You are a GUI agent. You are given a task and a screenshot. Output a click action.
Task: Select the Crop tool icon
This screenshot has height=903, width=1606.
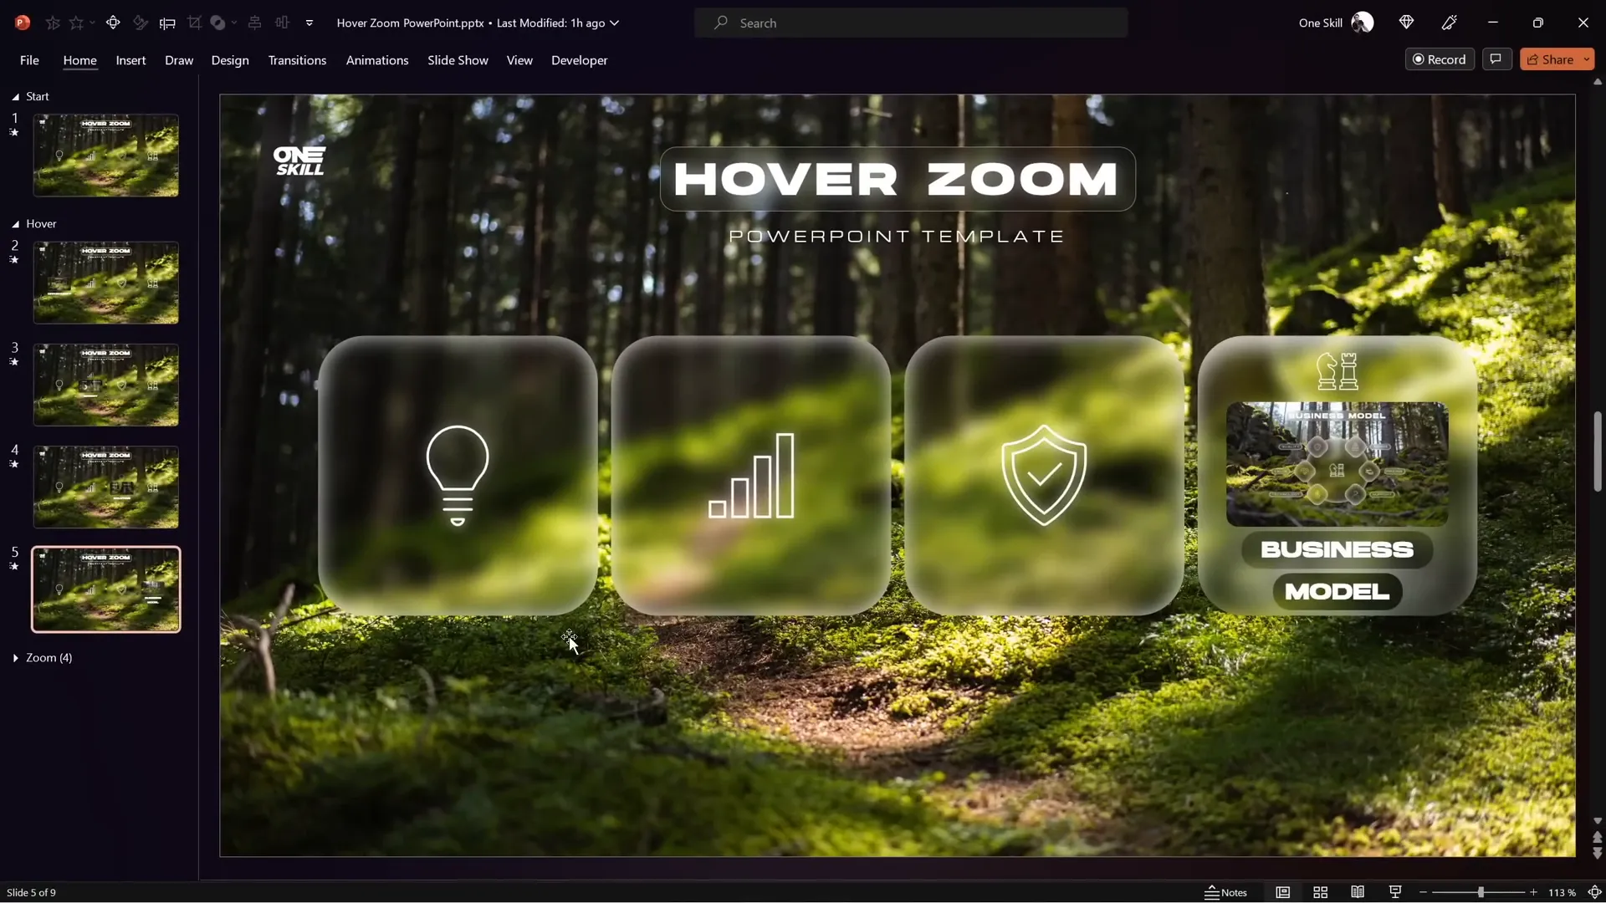pyautogui.click(x=194, y=23)
